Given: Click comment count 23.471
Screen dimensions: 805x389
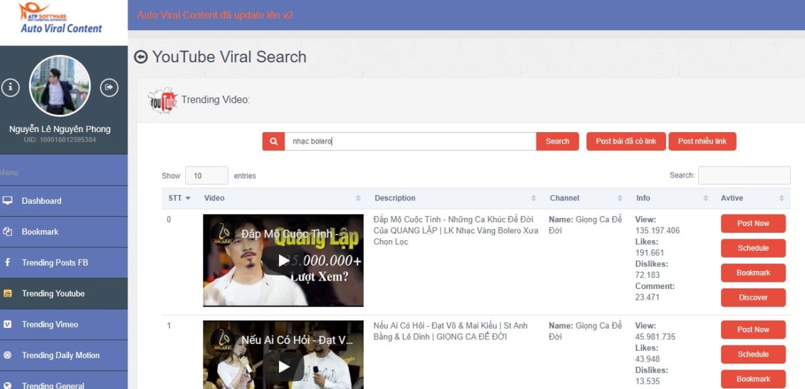Looking at the screenshot, I should (647, 297).
